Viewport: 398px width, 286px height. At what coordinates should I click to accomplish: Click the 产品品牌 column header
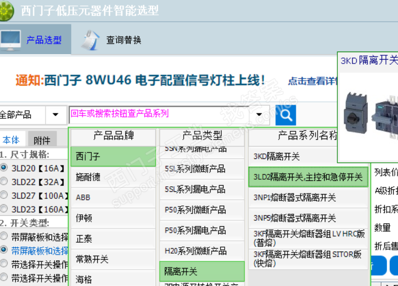coord(113,137)
